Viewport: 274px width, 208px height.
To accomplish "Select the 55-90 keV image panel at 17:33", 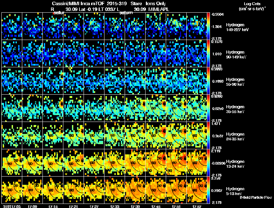I will tap(115, 81).
